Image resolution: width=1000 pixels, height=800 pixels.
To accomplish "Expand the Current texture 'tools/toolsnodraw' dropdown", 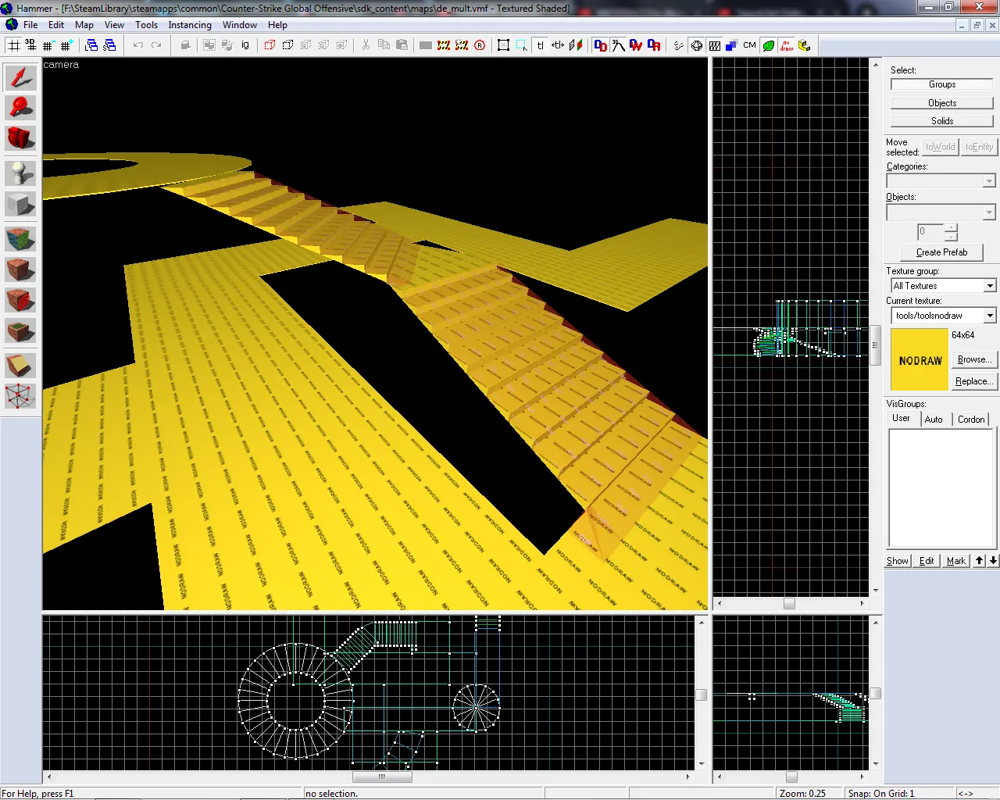I will [944, 316].
